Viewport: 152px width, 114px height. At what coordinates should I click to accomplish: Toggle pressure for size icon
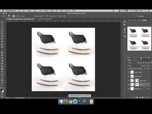tap(64, 16)
